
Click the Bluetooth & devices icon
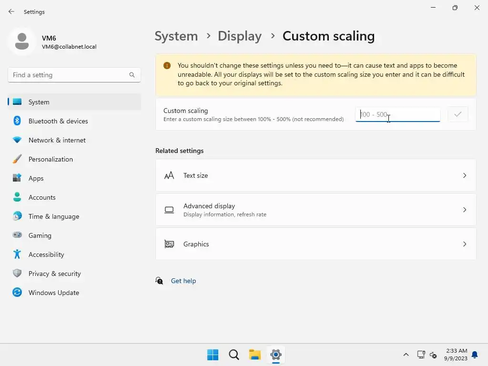coord(17,121)
